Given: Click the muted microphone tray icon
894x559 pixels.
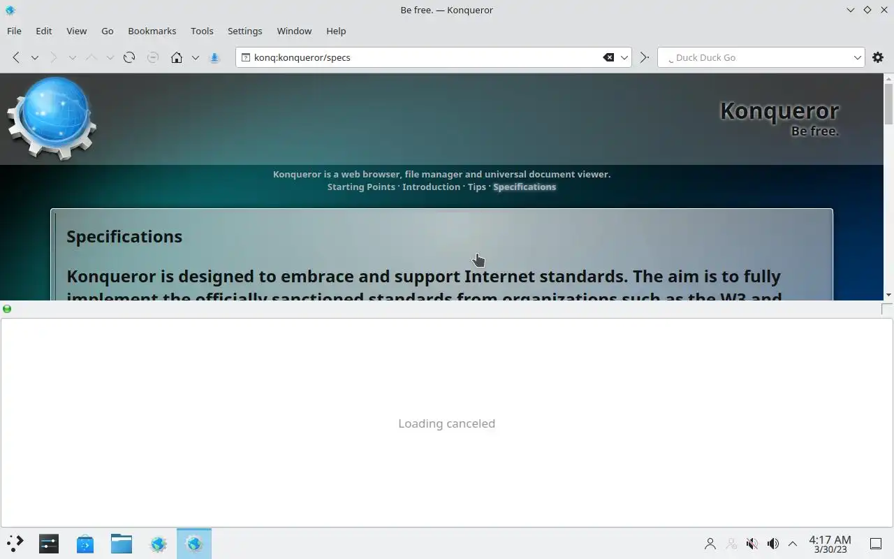Looking at the screenshot, I should tap(752, 544).
